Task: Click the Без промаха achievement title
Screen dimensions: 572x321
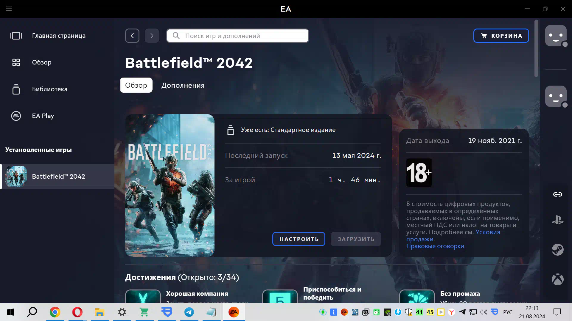Action: (x=460, y=294)
